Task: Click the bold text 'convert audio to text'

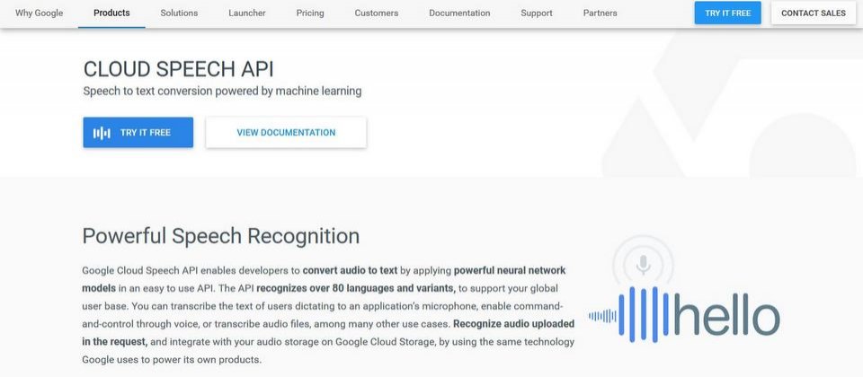Action: (350, 270)
